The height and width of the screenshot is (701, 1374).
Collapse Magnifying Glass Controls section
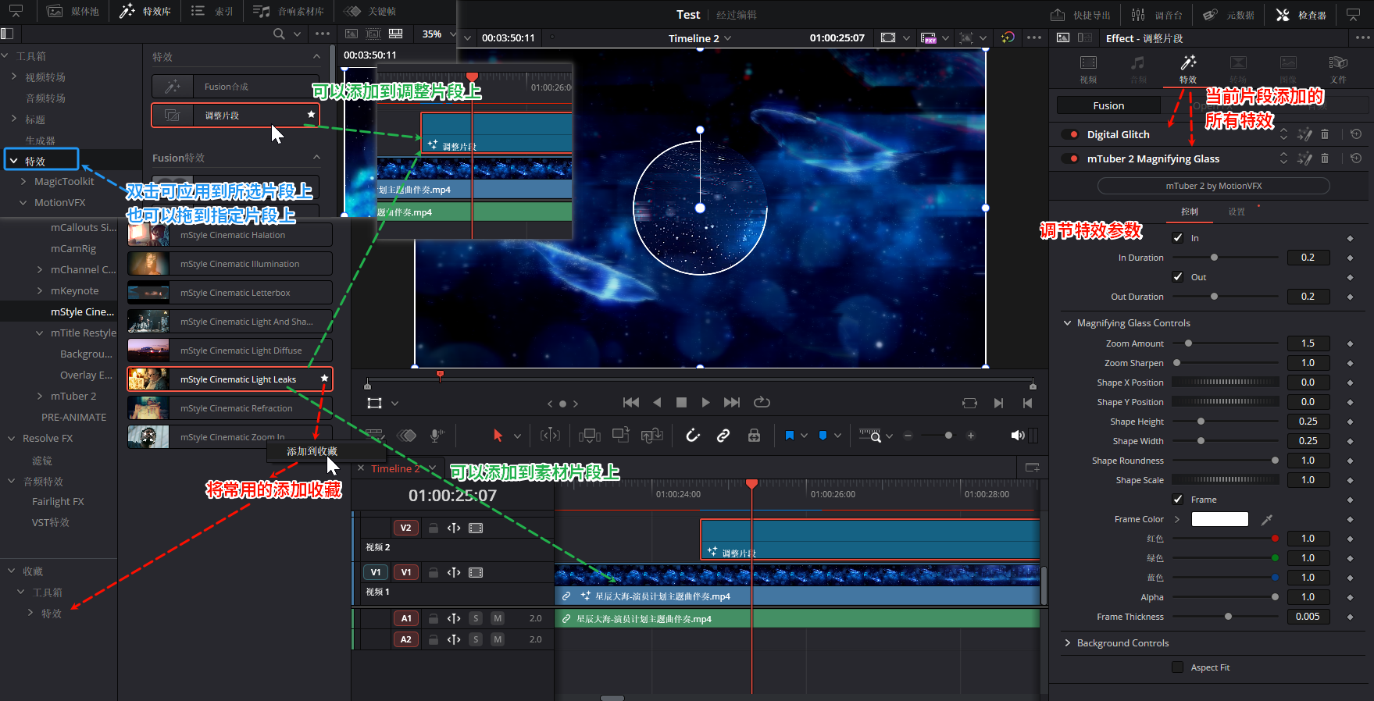(1067, 323)
